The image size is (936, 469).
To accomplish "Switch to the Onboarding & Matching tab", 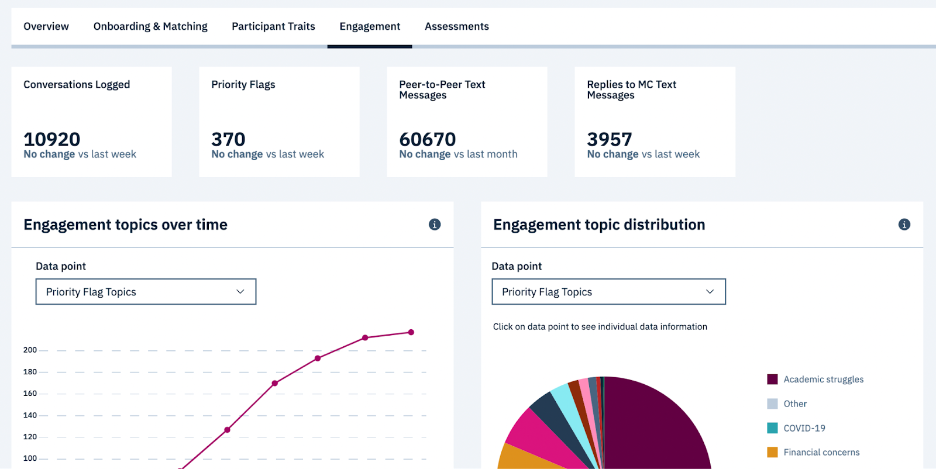I will 150,26.
